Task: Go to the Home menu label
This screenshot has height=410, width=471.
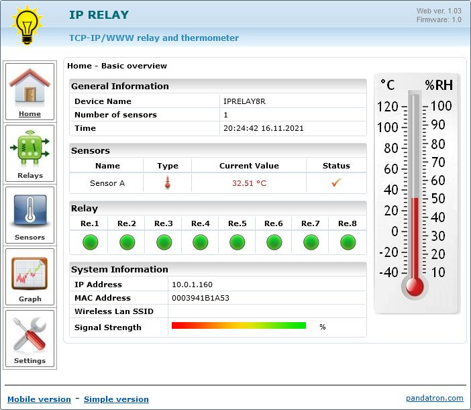Action: point(30,114)
